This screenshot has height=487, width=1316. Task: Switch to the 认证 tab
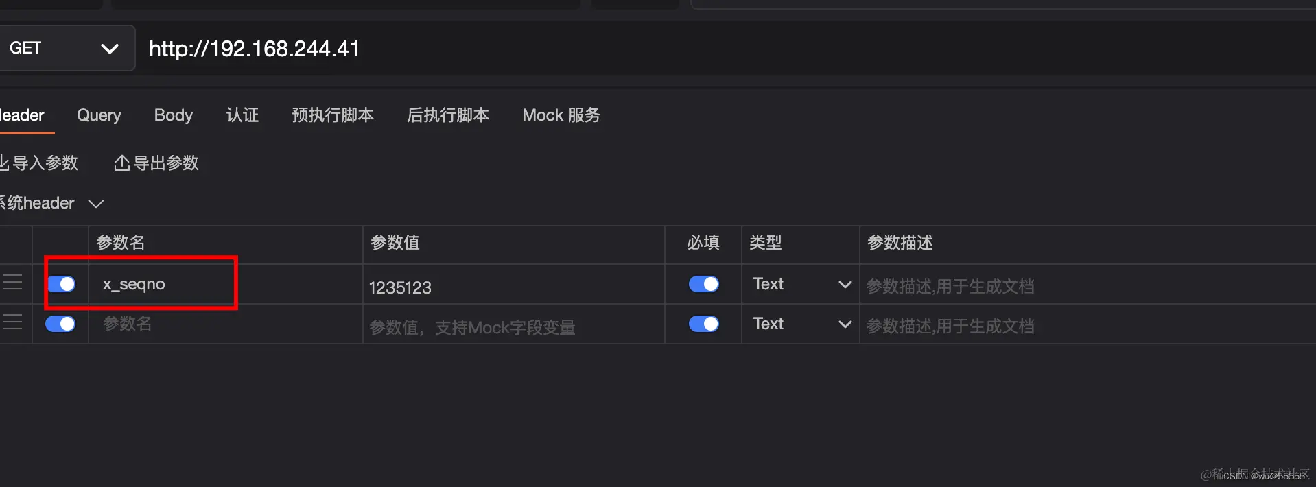[x=242, y=115]
